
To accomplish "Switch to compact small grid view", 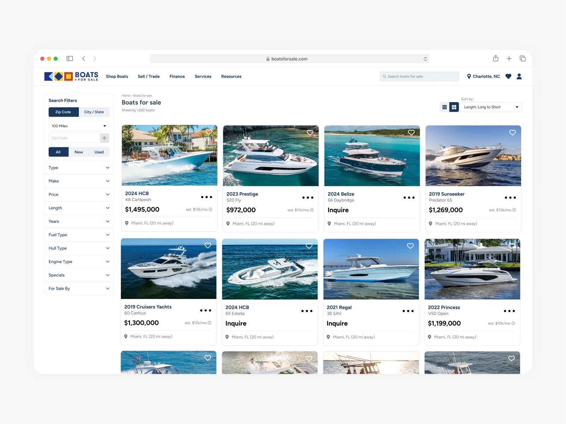I will coord(444,107).
